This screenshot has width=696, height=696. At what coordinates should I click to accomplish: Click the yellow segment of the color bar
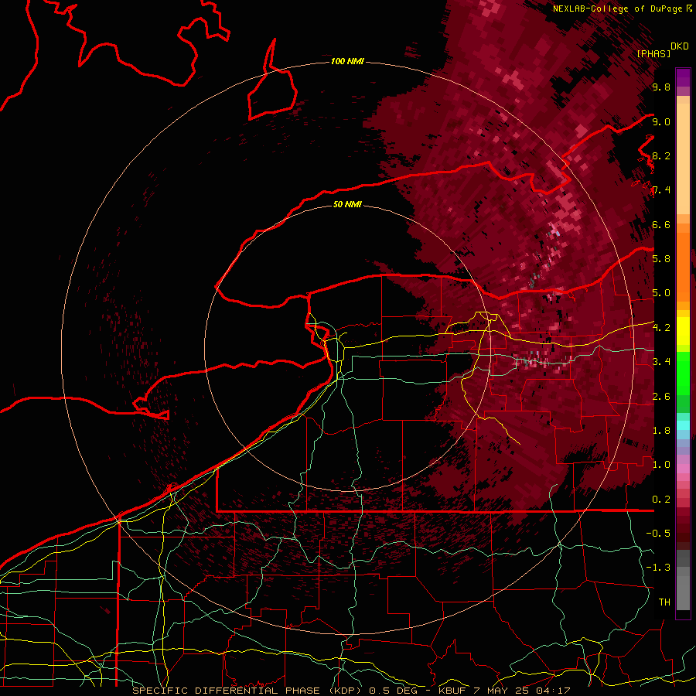[x=683, y=331]
